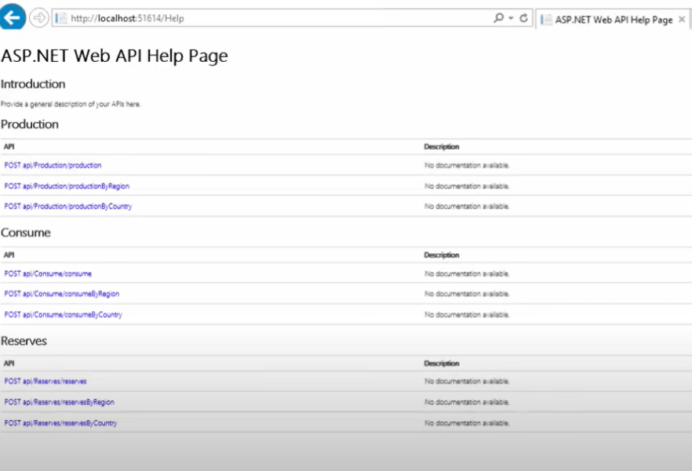
Task: Select the ASP.NET Web API Help Page tab
Action: coord(614,20)
